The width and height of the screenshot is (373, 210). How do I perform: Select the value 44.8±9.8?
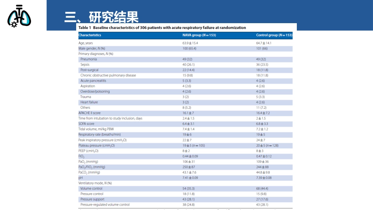click(x=263, y=172)
